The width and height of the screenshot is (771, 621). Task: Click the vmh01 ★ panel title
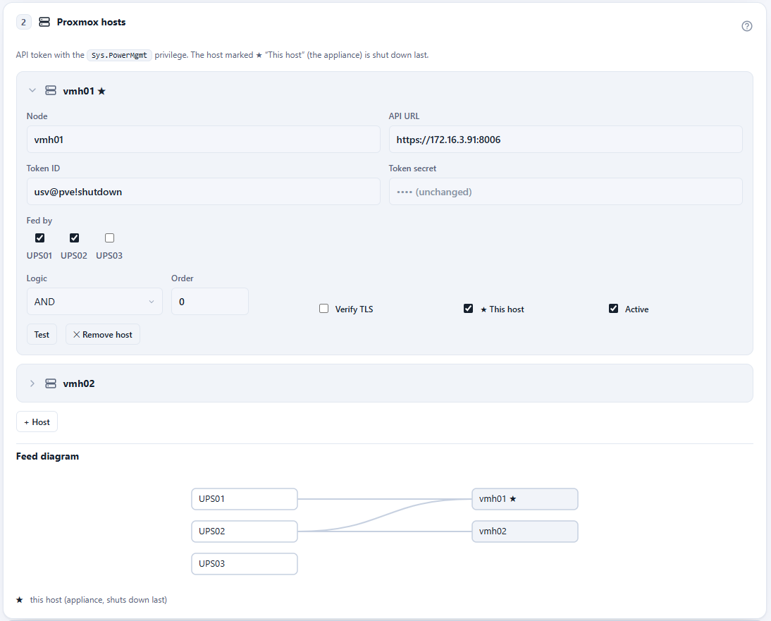click(x=84, y=91)
